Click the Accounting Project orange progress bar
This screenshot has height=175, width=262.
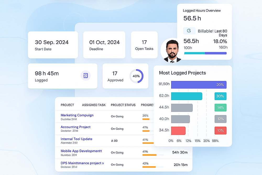(x=148, y=131)
